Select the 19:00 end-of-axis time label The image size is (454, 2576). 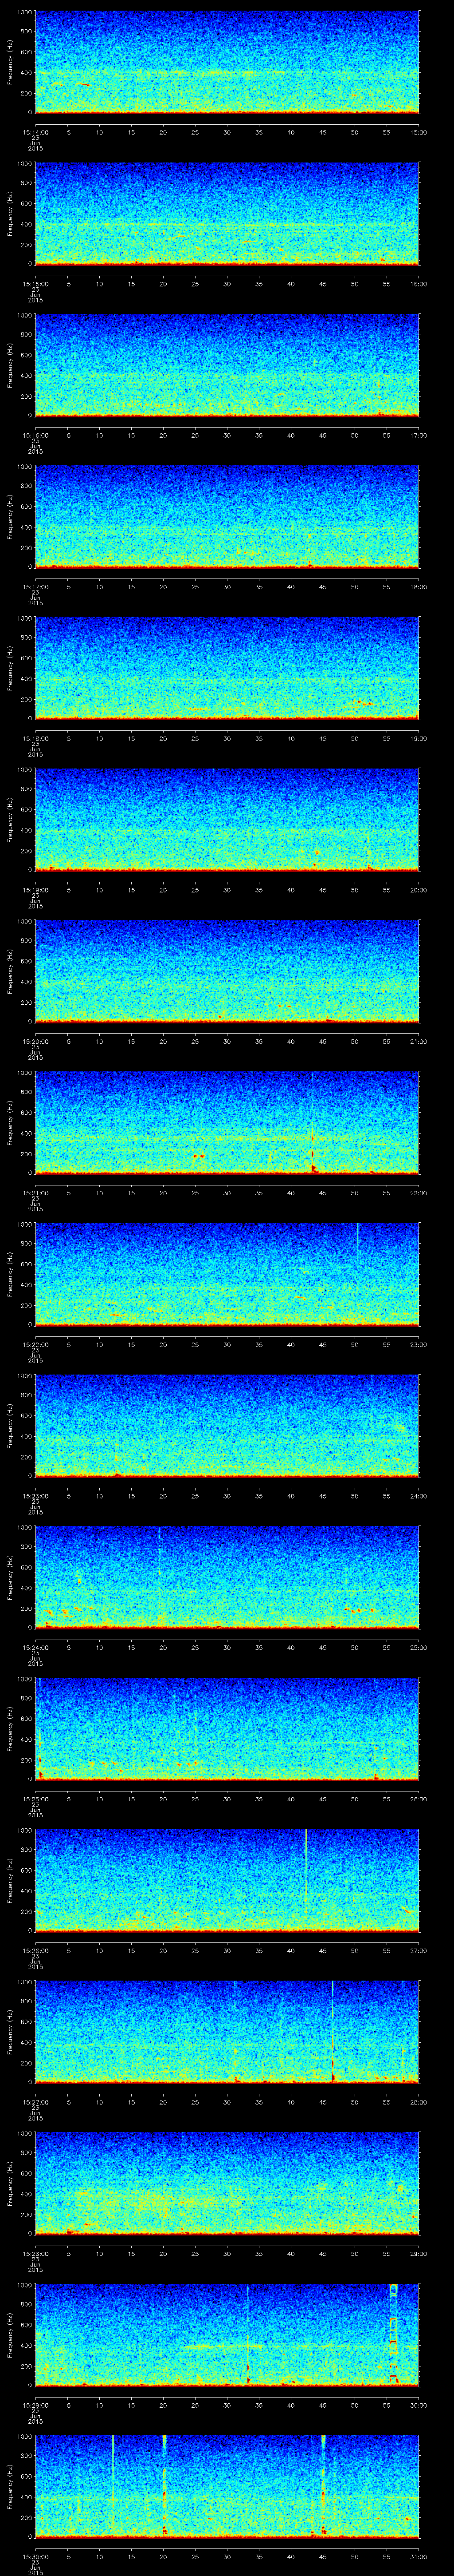point(418,738)
